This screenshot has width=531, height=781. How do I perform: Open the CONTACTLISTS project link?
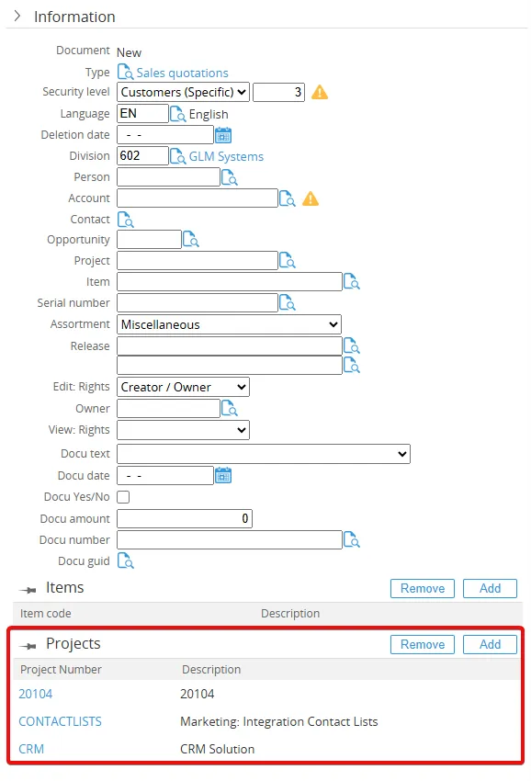61,721
